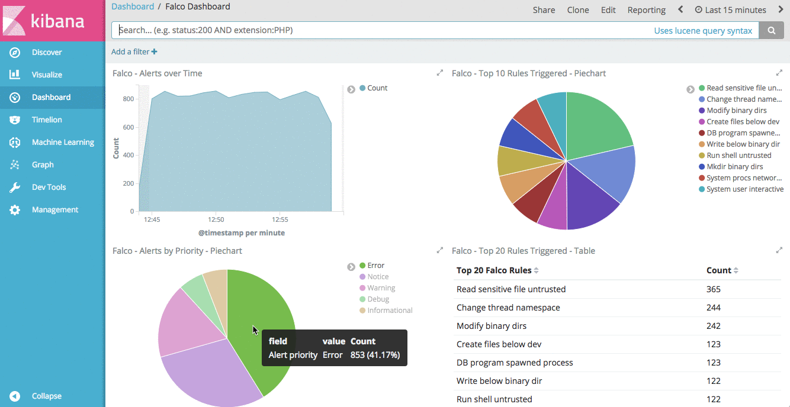Open Timelion mask icon
790x407 pixels.
(x=15, y=120)
